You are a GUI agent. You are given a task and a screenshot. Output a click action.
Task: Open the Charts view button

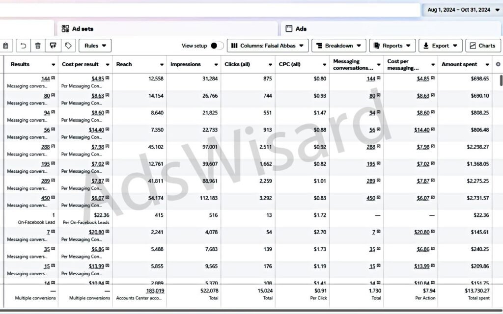click(483, 46)
